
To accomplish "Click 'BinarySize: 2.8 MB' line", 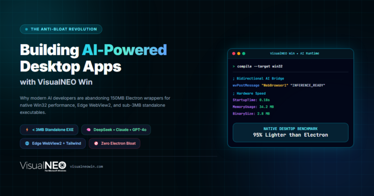I will (x=251, y=113).
